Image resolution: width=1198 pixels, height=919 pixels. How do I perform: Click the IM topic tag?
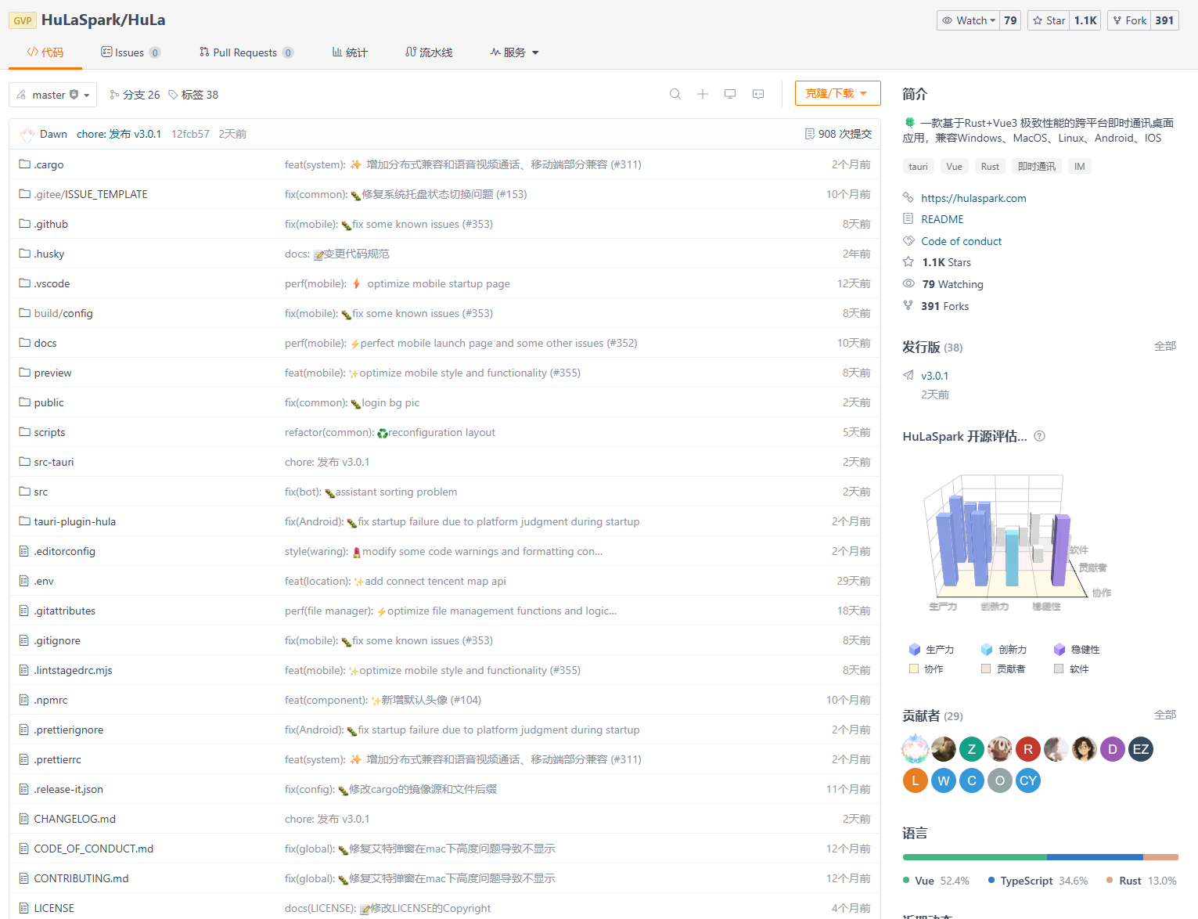pyautogui.click(x=1079, y=166)
